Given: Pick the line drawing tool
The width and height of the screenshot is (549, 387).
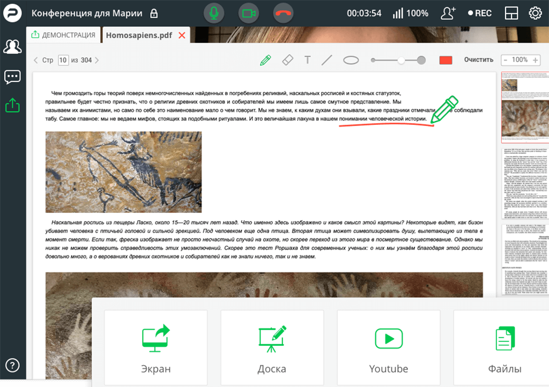Looking at the screenshot, I should 327,60.
